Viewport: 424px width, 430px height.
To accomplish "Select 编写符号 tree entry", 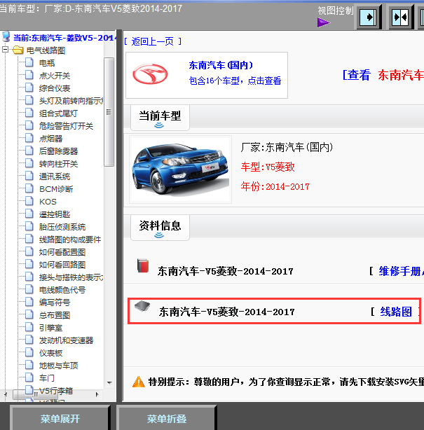I will point(55,303).
